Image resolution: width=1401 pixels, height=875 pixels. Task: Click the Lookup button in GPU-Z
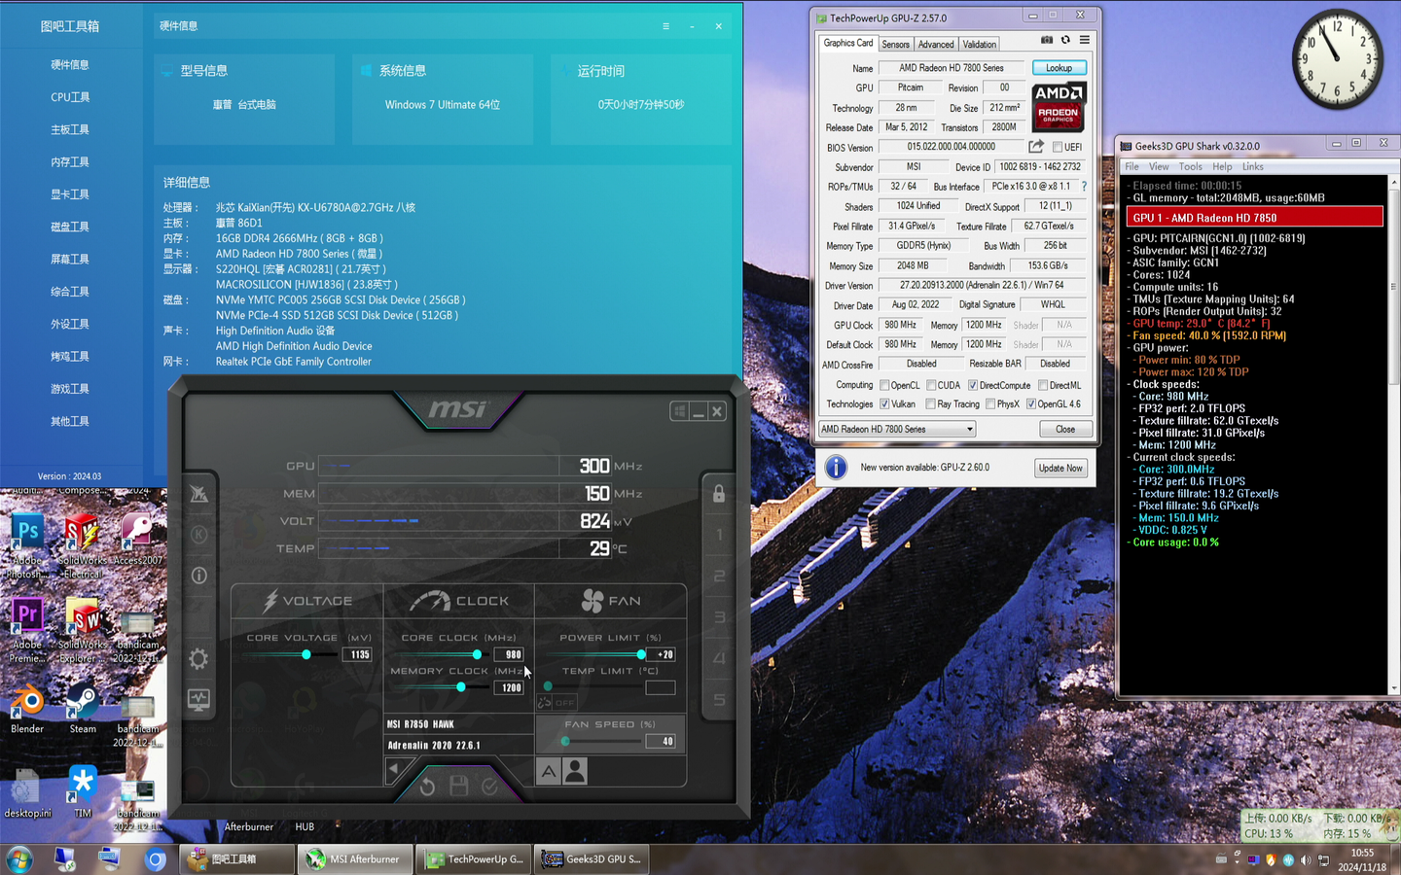[x=1059, y=67]
